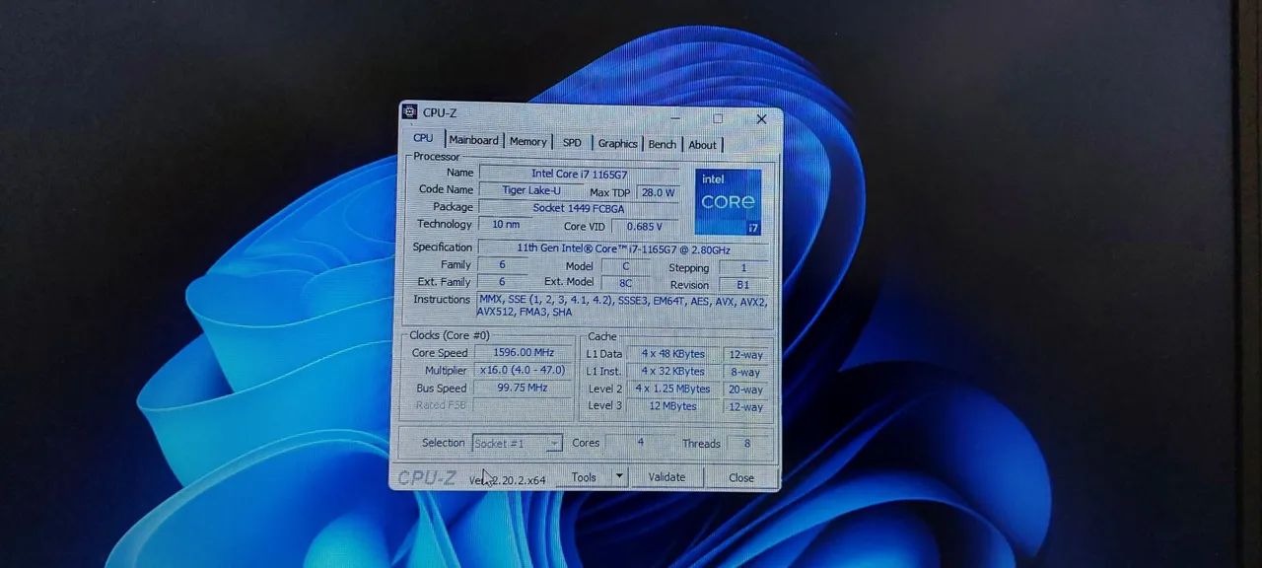Click the empty Rated FSB field

tap(523, 405)
